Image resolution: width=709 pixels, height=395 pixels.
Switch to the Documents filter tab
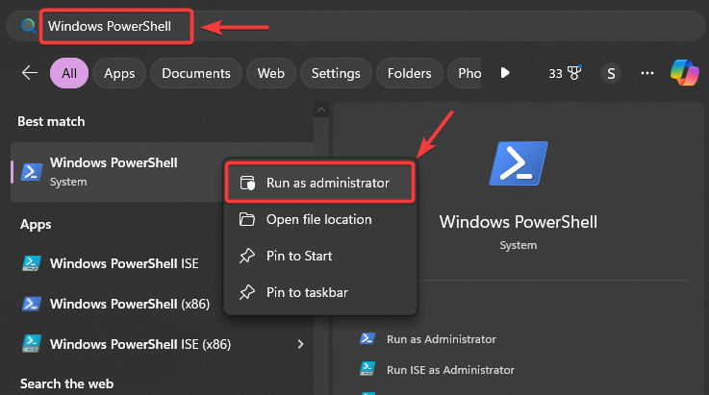tap(196, 73)
